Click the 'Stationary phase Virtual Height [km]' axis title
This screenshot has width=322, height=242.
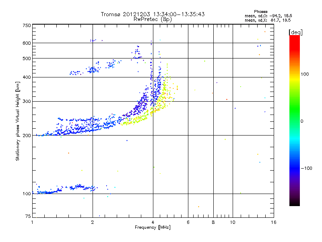tap(17, 121)
